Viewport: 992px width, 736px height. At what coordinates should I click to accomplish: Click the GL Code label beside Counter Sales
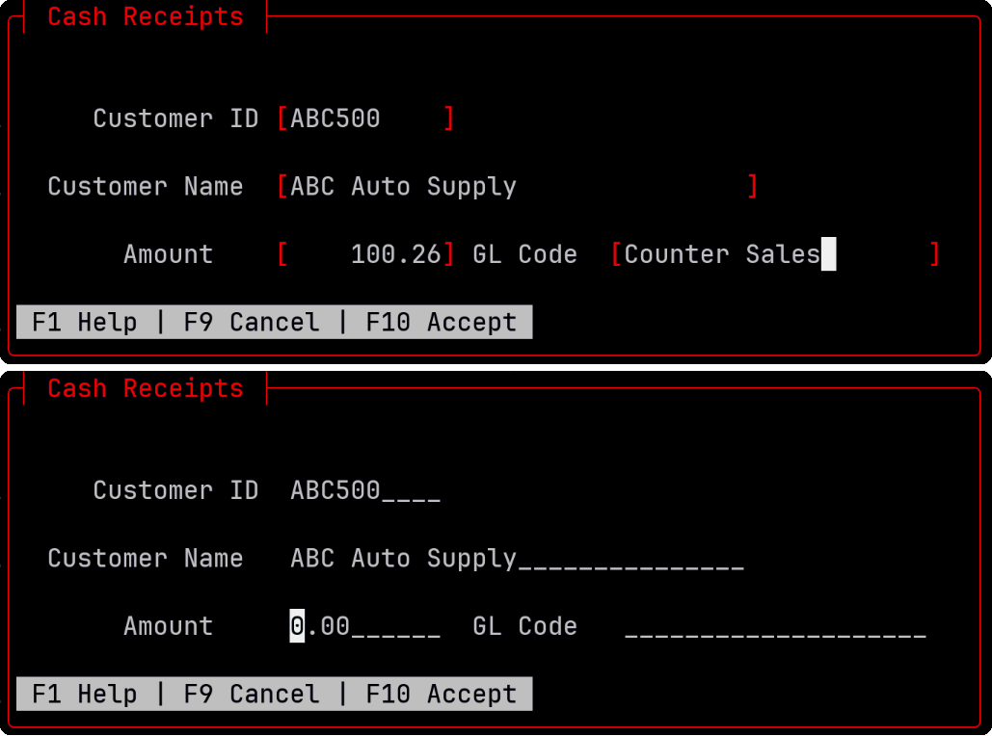tap(524, 254)
